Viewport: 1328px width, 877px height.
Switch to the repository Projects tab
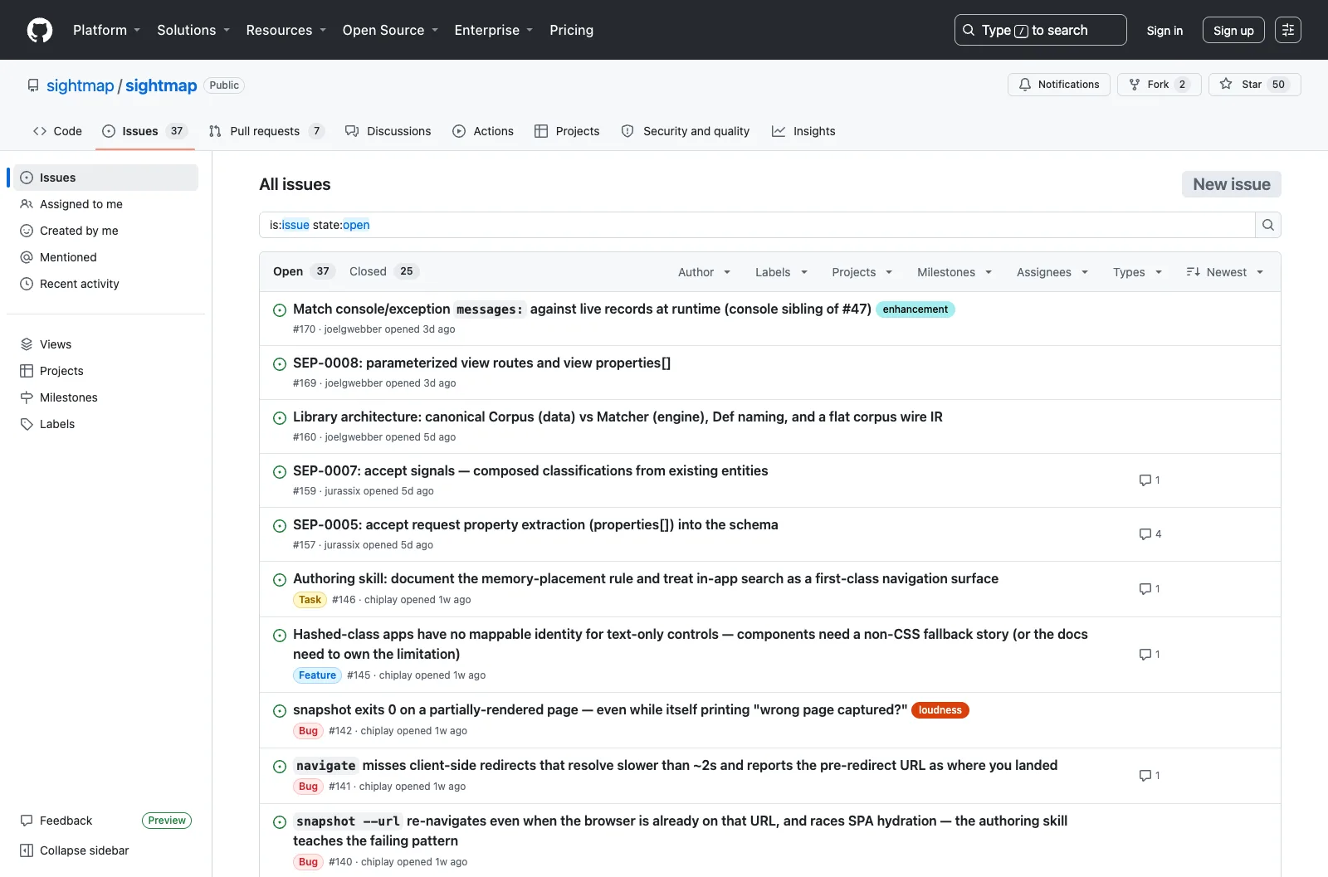click(567, 131)
